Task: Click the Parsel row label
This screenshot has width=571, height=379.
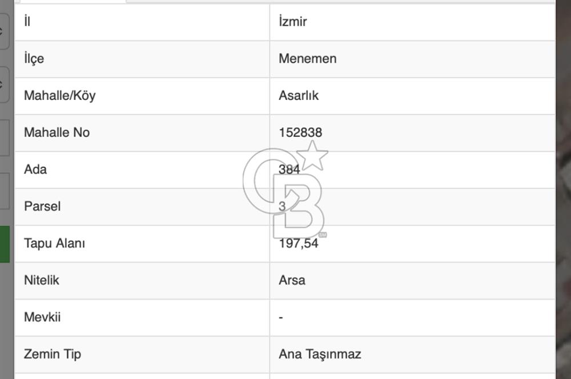Action: click(42, 207)
